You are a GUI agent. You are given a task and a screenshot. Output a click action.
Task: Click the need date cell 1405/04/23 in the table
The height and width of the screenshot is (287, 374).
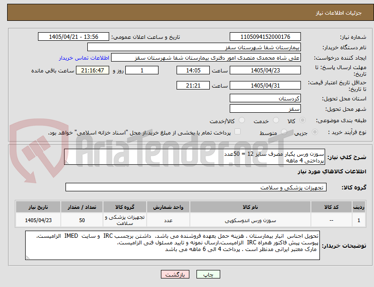(38, 220)
